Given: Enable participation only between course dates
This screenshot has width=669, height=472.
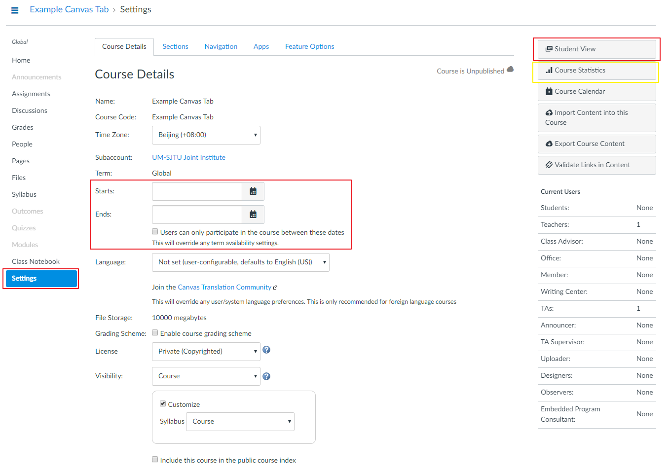Looking at the screenshot, I should (x=155, y=232).
